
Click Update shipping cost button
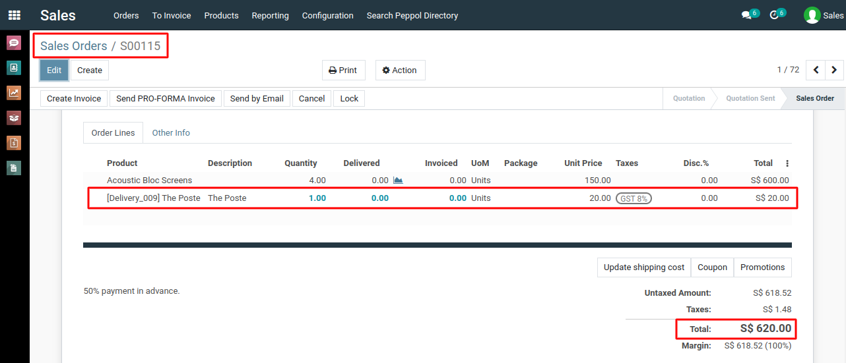click(644, 267)
